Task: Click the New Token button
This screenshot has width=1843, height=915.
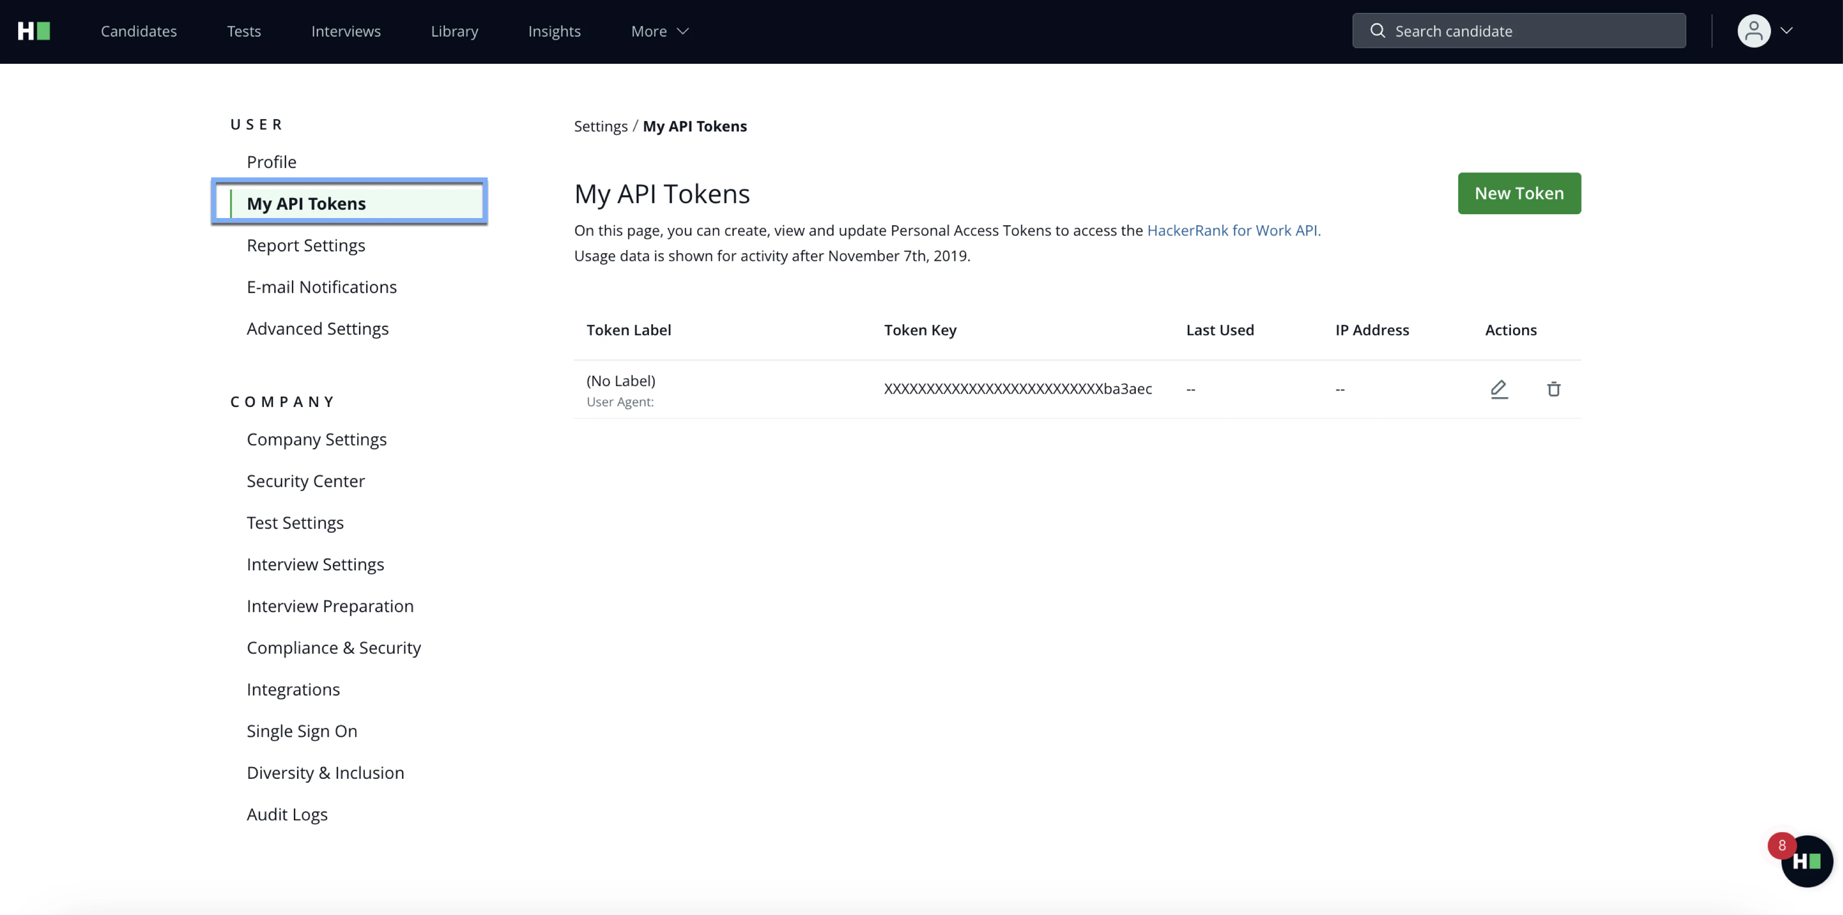Action: pyautogui.click(x=1519, y=193)
